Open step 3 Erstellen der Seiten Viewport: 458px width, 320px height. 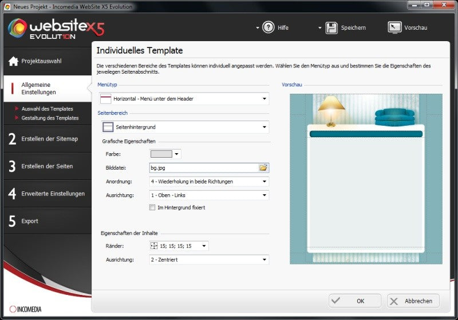tap(48, 166)
